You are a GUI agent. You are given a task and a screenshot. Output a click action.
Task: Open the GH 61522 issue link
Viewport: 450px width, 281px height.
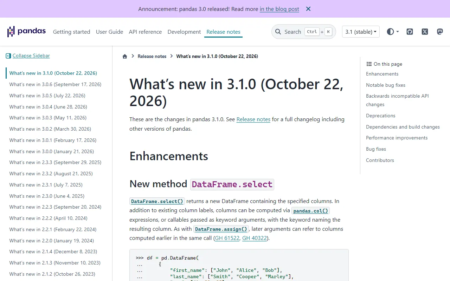point(227,238)
